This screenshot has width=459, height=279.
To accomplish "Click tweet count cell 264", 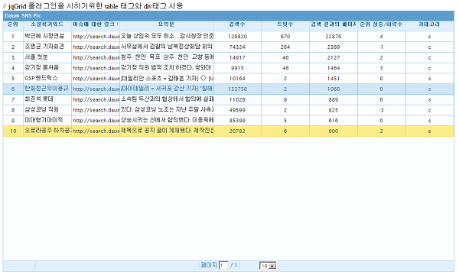I will pyautogui.click(x=285, y=47).
